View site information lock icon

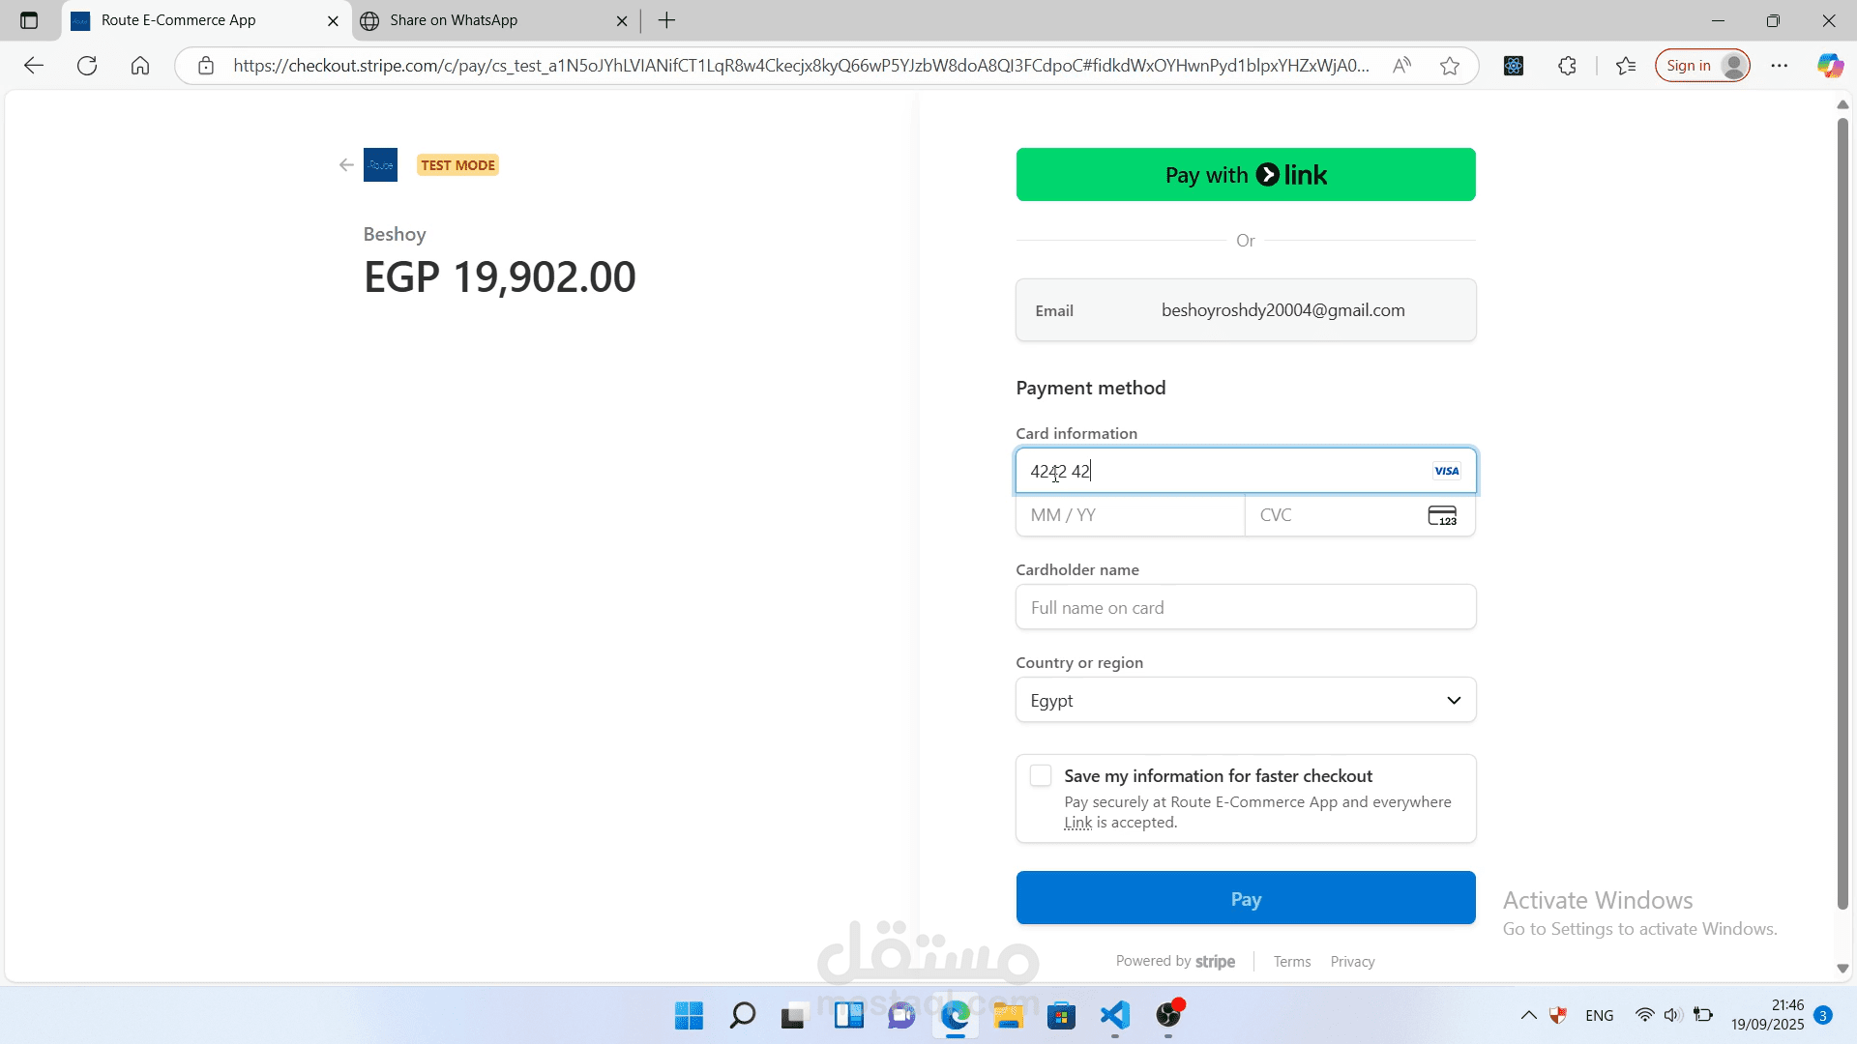tap(206, 66)
